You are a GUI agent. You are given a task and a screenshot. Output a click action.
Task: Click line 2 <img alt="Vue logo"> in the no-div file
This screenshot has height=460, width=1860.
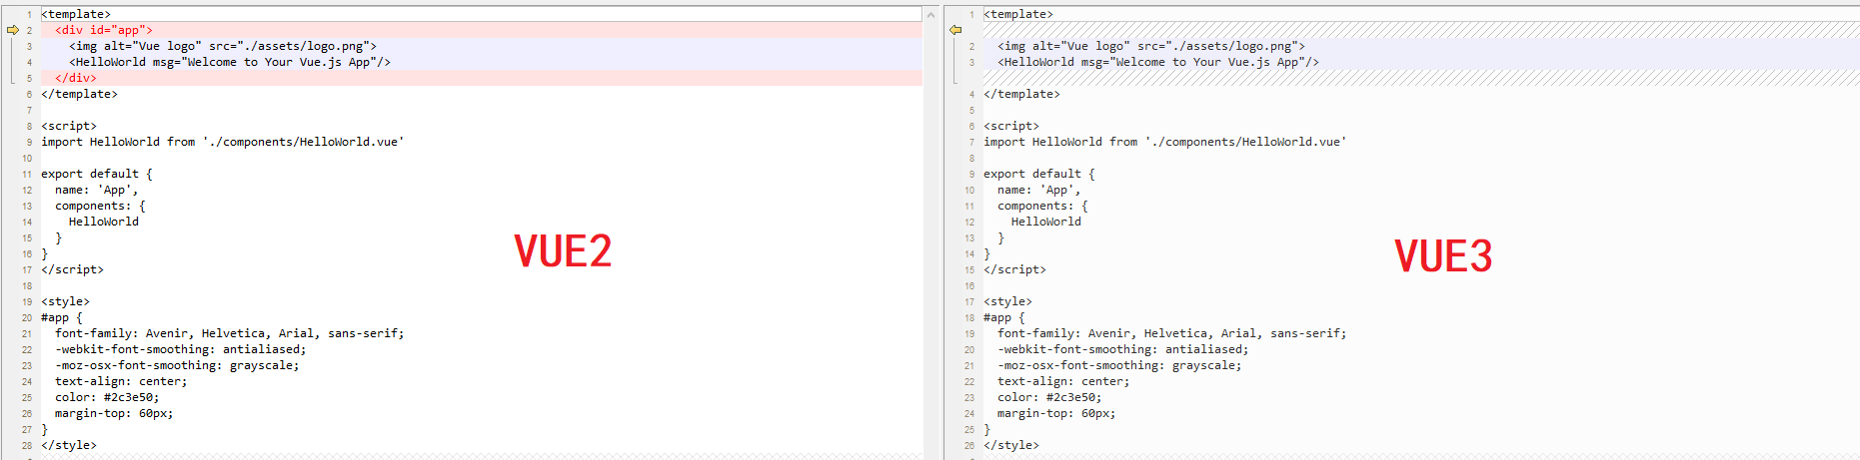1151,46
